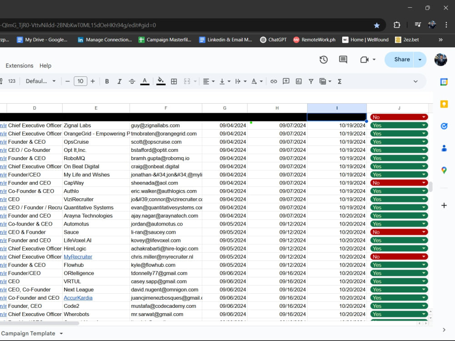Open ChatGPT bookmark

(x=273, y=40)
